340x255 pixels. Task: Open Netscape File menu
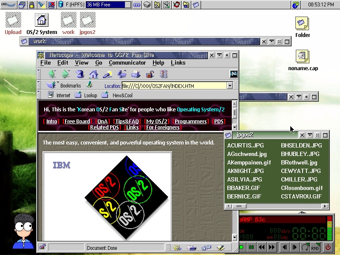[45, 62]
